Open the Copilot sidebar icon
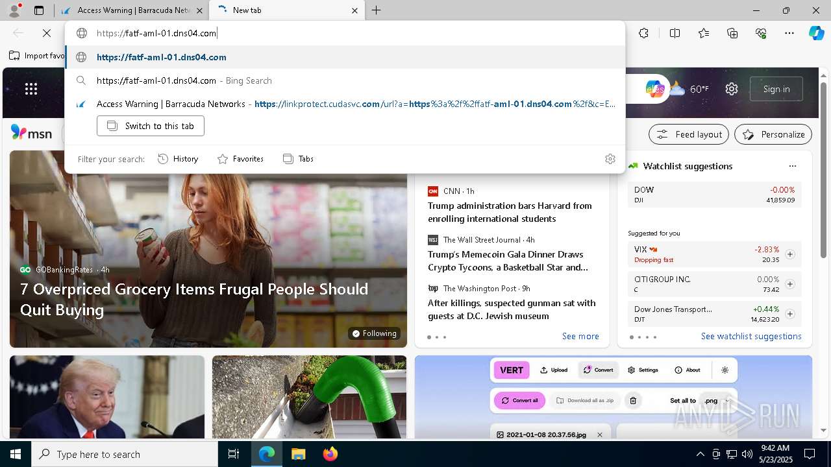Screen dimensions: 831x467 pyautogui.click(x=816, y=33)
